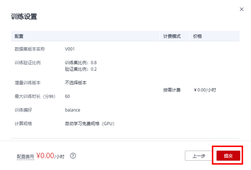Click the 配置费用 dashed-underline label

click(25, 156)
